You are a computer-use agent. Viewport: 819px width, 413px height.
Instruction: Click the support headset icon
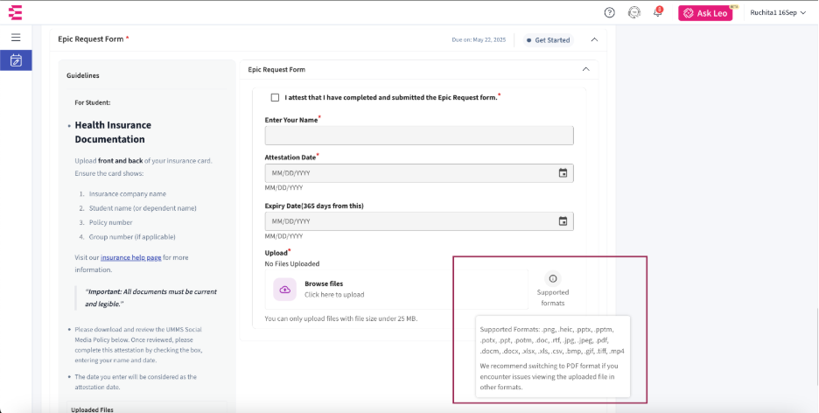(634, 12)
